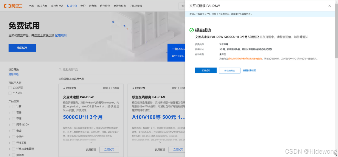
Task: Tick the 计算 product category checkbox
Action: [x=14, y=107]
